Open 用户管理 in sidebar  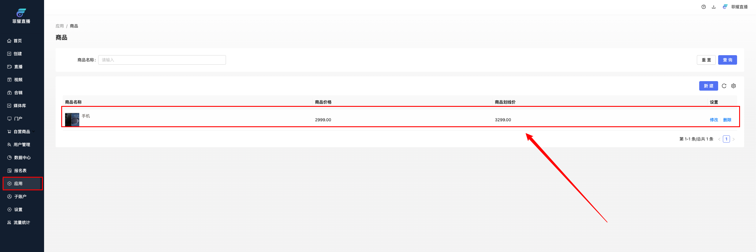[x=22, y=145]
